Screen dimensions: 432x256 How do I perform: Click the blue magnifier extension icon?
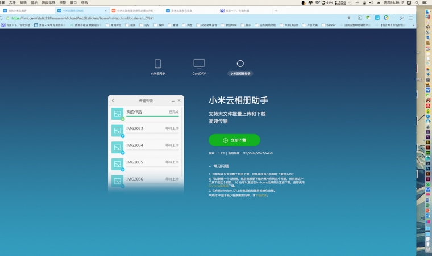[x=377, y=18]
